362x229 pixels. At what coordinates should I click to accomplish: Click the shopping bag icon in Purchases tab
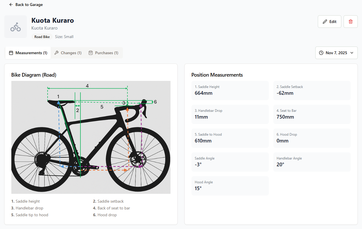coord(91,53)
